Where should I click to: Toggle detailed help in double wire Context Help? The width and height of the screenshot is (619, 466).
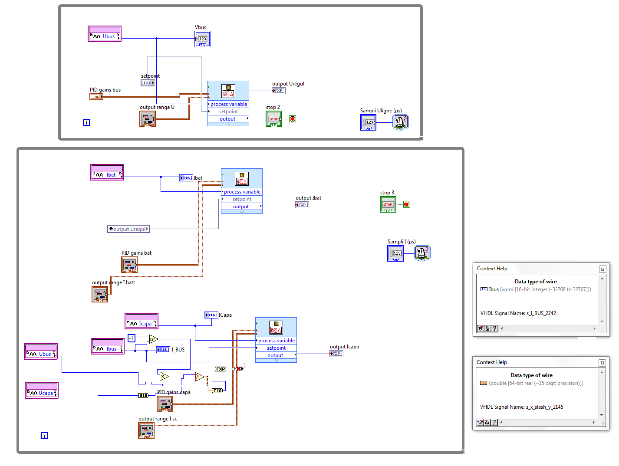tap(480, 423)
